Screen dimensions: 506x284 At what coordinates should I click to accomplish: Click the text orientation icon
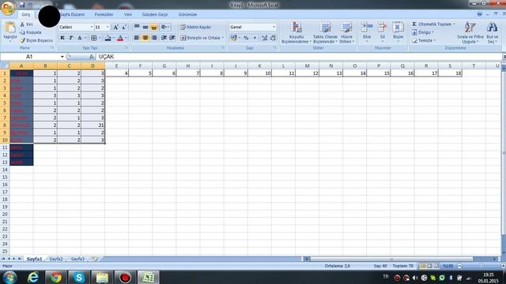tap(164, 27)
